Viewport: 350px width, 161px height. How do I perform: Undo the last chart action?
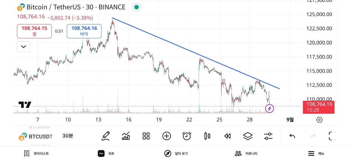tap(292, 136)
